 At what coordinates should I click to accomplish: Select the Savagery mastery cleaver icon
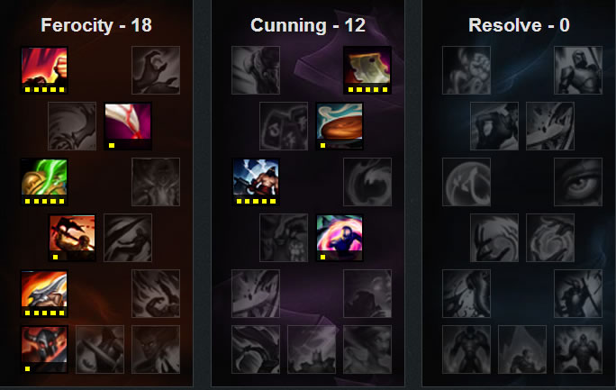[x=367, y=70]
